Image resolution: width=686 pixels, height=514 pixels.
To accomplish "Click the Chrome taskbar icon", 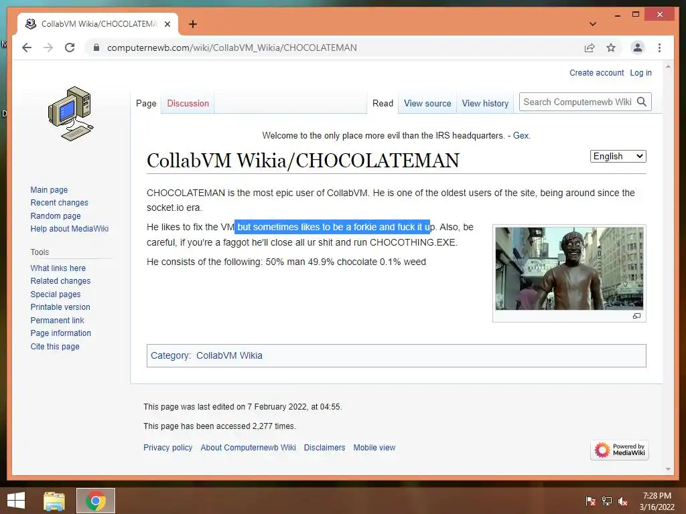I will click(96, 501).
